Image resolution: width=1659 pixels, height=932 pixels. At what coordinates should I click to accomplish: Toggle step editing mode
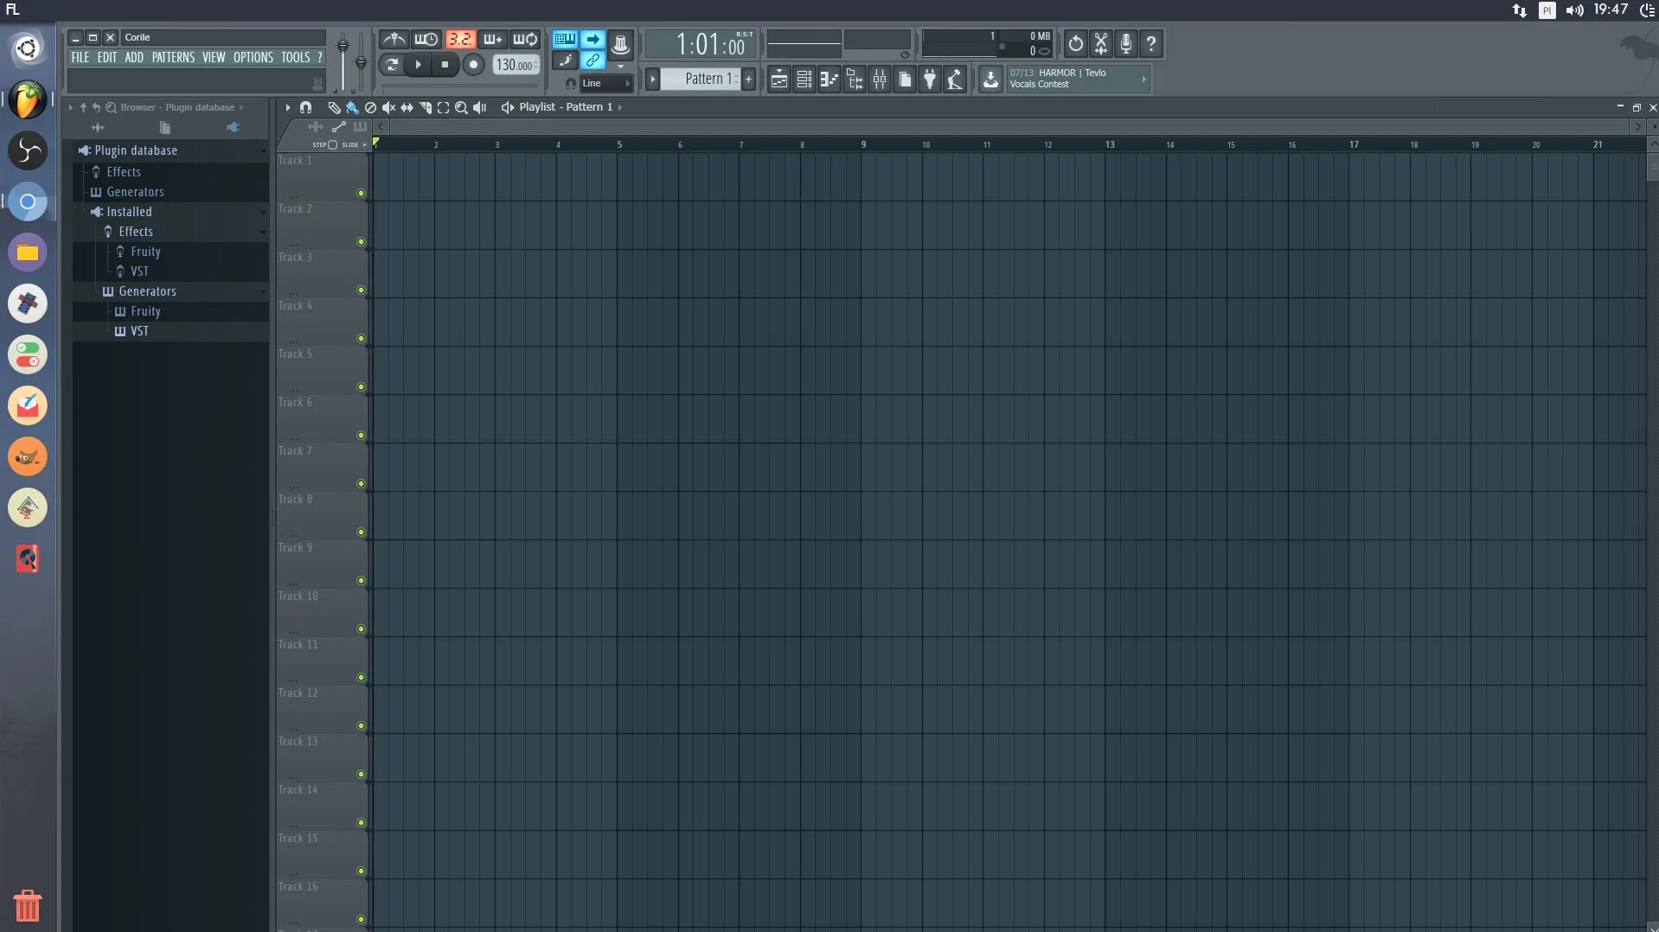click(565, 61)
